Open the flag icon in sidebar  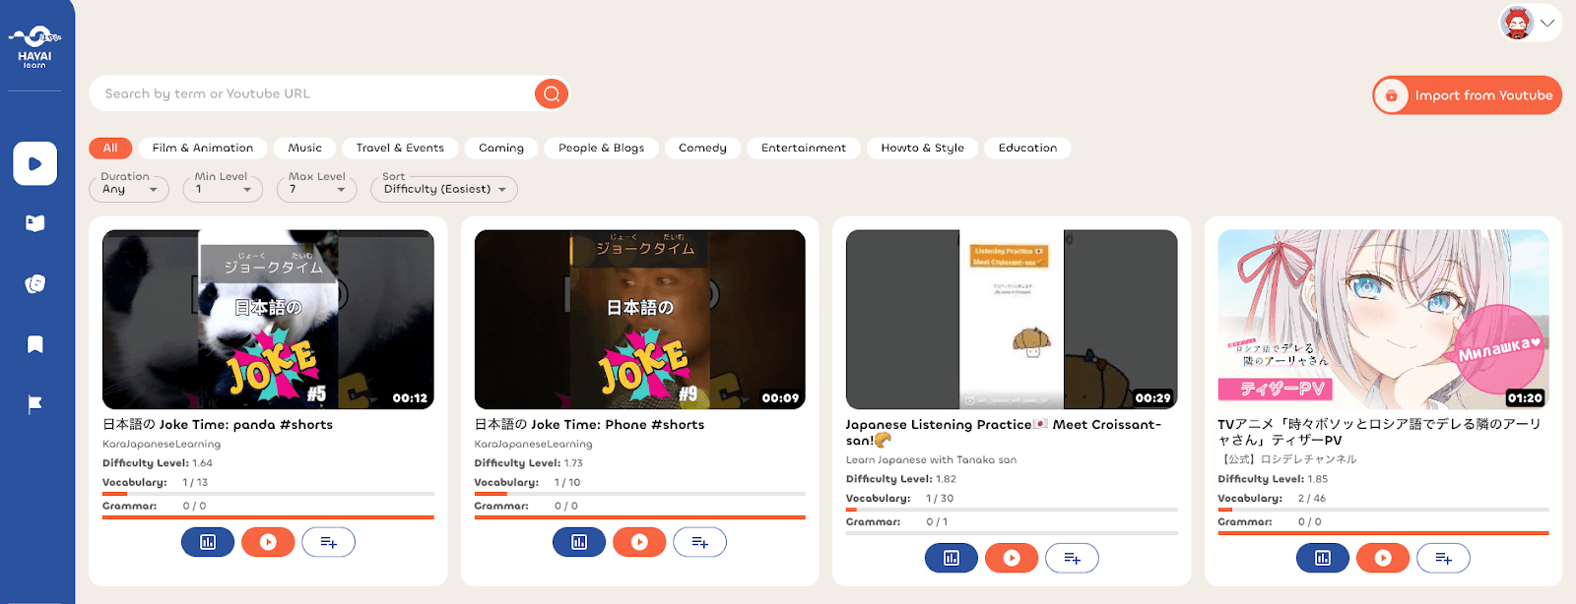[x=34, y=404]
